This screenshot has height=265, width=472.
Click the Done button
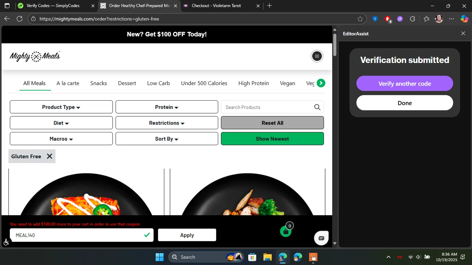click(x=405, y=103)
